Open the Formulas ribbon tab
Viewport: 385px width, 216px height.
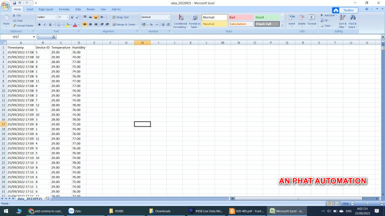click(64, 9)
